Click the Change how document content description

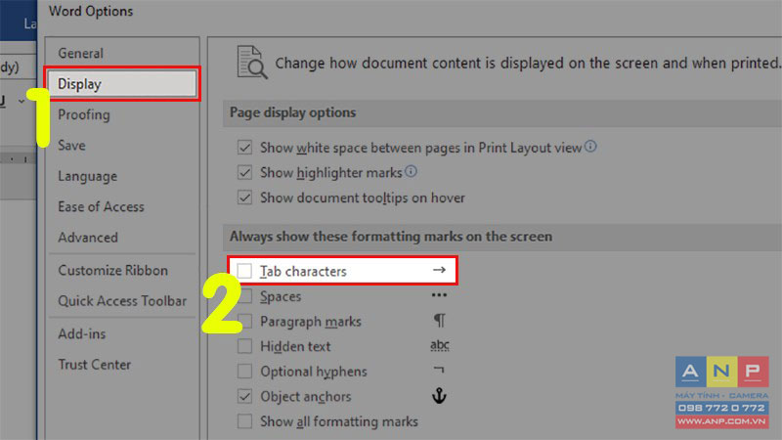(x=527, y=64)
